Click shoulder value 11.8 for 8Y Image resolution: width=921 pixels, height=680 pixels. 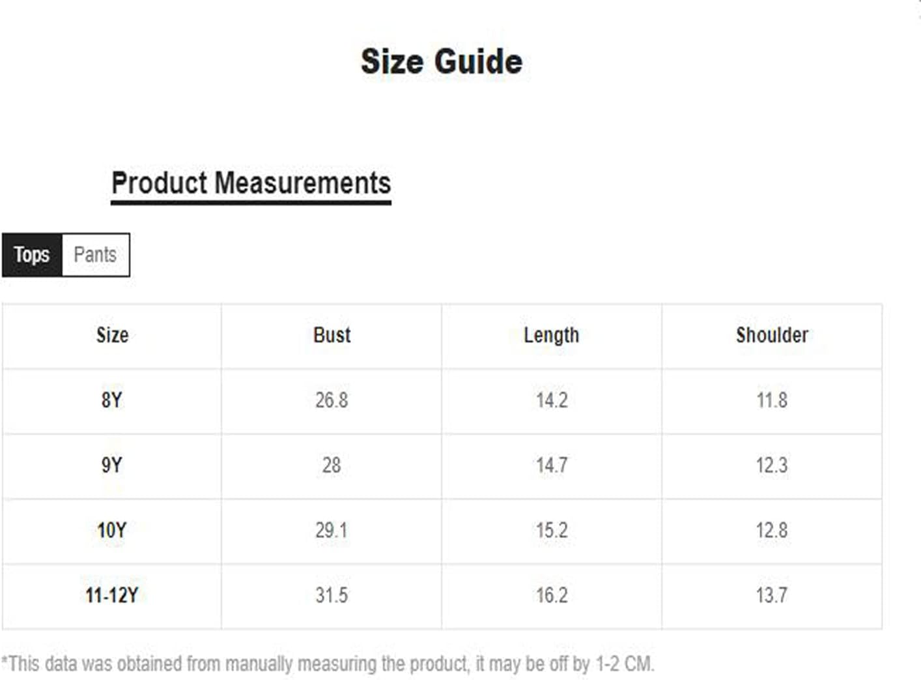[x=772, y=400]
